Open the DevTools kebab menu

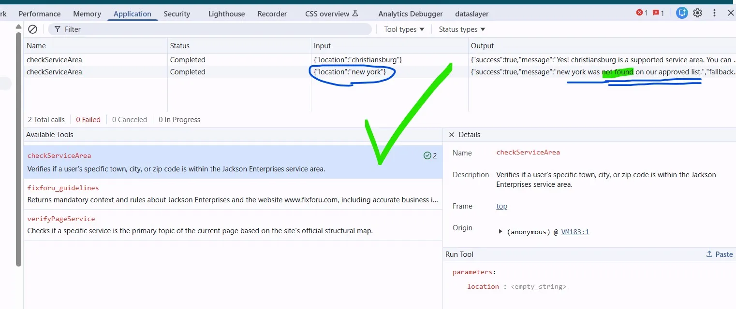[714, 13]
